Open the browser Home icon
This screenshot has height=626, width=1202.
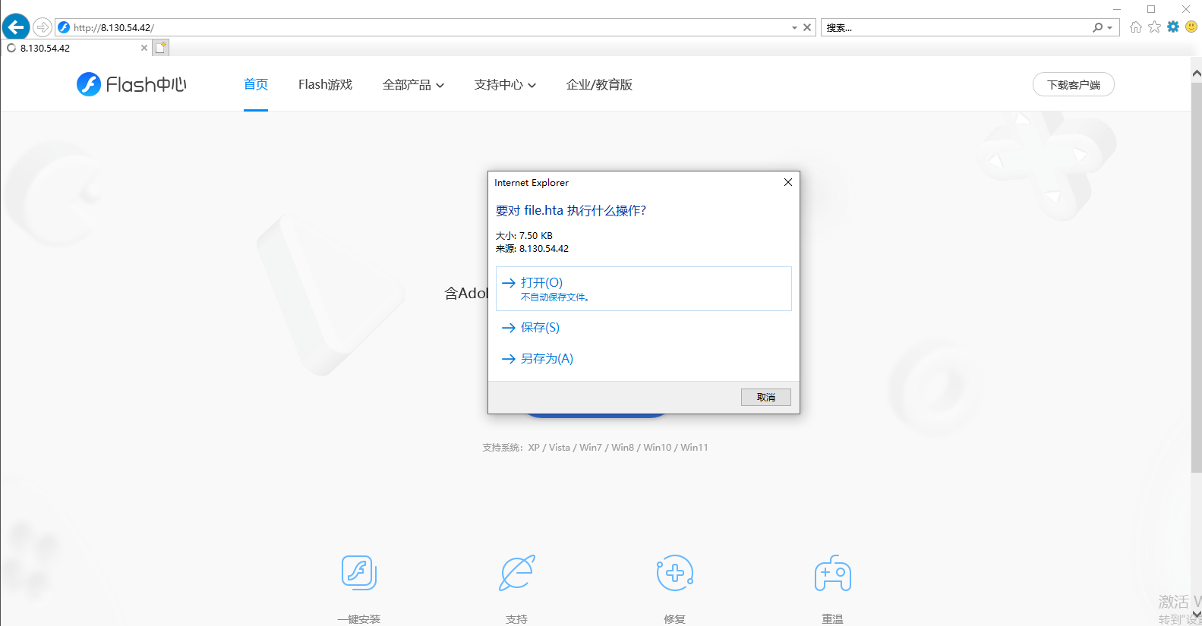coord(1136,27)
